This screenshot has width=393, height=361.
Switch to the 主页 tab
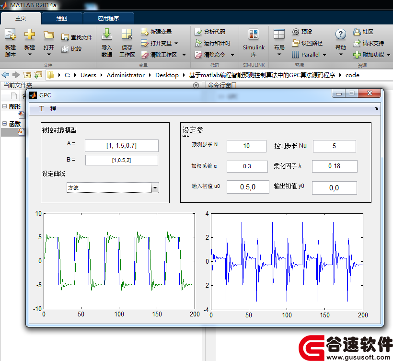(x=21, y=18)
